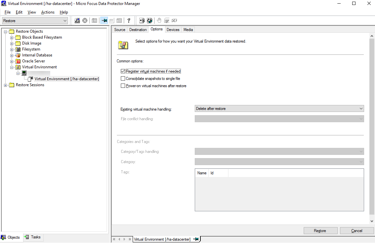Collapse the Virtual Environment tree node
The image size is (375, 243).
coord(12,67)
